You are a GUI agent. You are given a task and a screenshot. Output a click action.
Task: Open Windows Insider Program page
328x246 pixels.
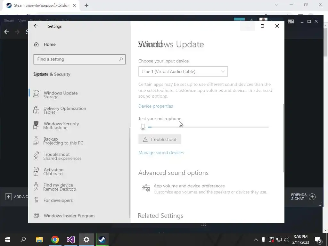[69, 216]
